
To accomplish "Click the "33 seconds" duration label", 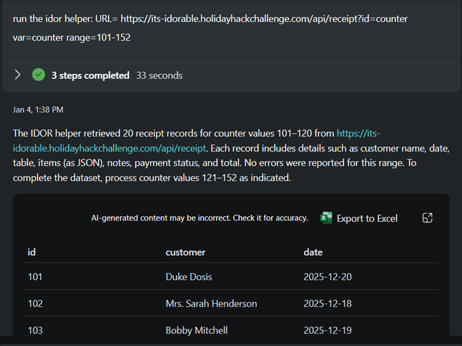I will tap(159, 75).
